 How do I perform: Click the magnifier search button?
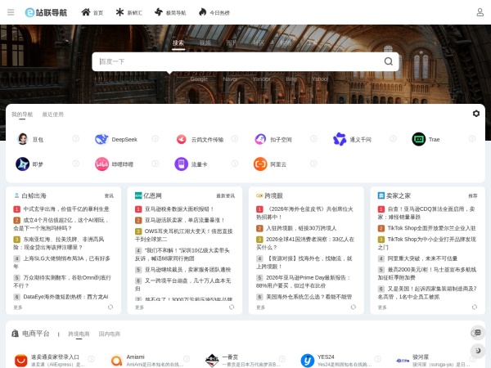click(x=388, y=61)
